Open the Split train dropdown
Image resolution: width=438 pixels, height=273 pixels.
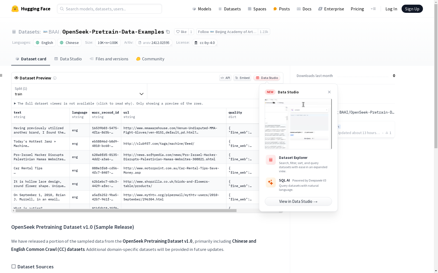tap(79, 91)
